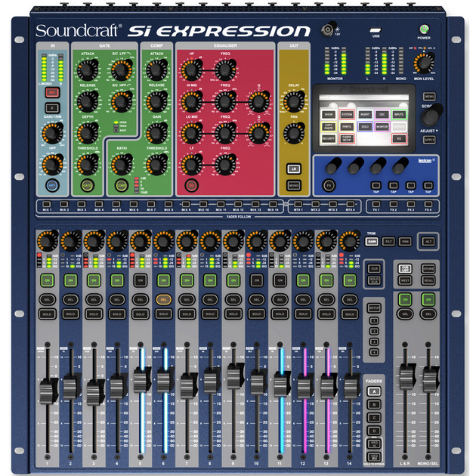The width and height of the screenshot is (476, 476).
Task: Open INPUTS on the touchscreen
Action: [x=399, y=114]
